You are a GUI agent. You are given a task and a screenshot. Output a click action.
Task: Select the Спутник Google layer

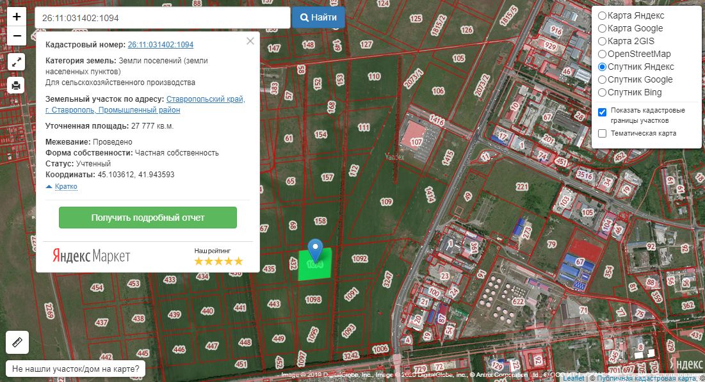coord(602,79)
